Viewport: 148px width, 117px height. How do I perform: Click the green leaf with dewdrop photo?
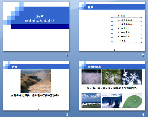pyautogui.click(x=132, y=100)
